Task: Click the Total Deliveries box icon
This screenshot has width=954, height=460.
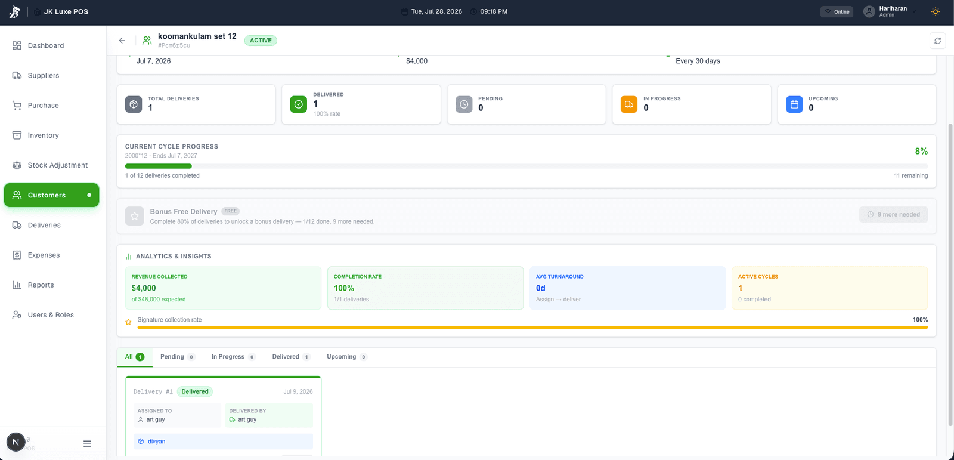Action: coord(134,104)
